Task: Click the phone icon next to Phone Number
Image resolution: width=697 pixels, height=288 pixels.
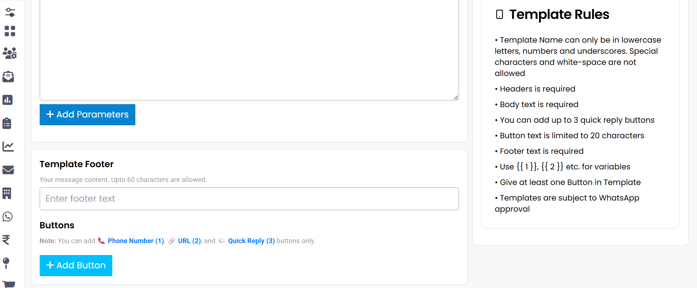Action: click(x=102, y=241)
